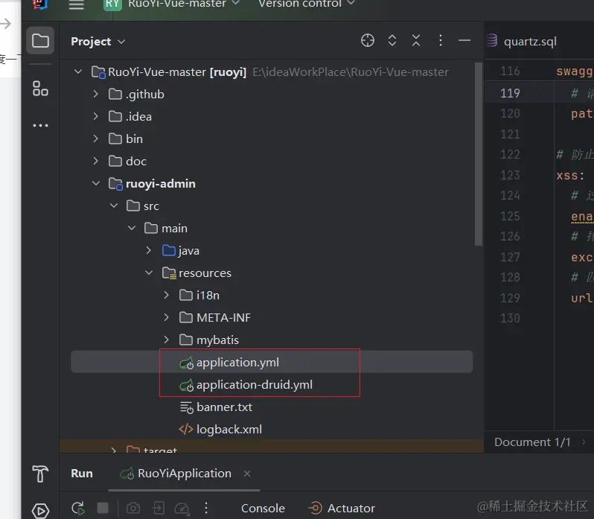594x519 pixels.
Task: Expand all in Project tree
Action: 392,40
